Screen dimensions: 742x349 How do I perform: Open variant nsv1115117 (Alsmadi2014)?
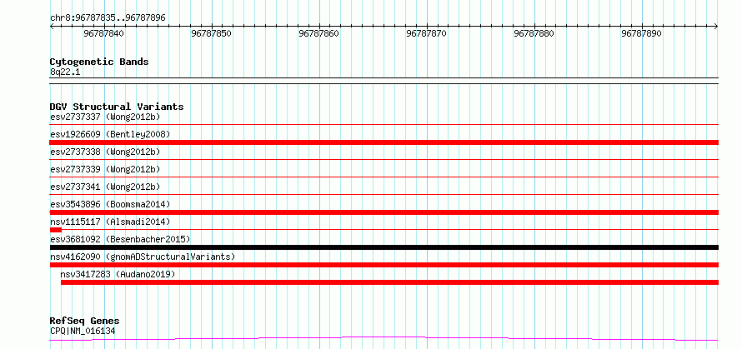tap(110, 222)
